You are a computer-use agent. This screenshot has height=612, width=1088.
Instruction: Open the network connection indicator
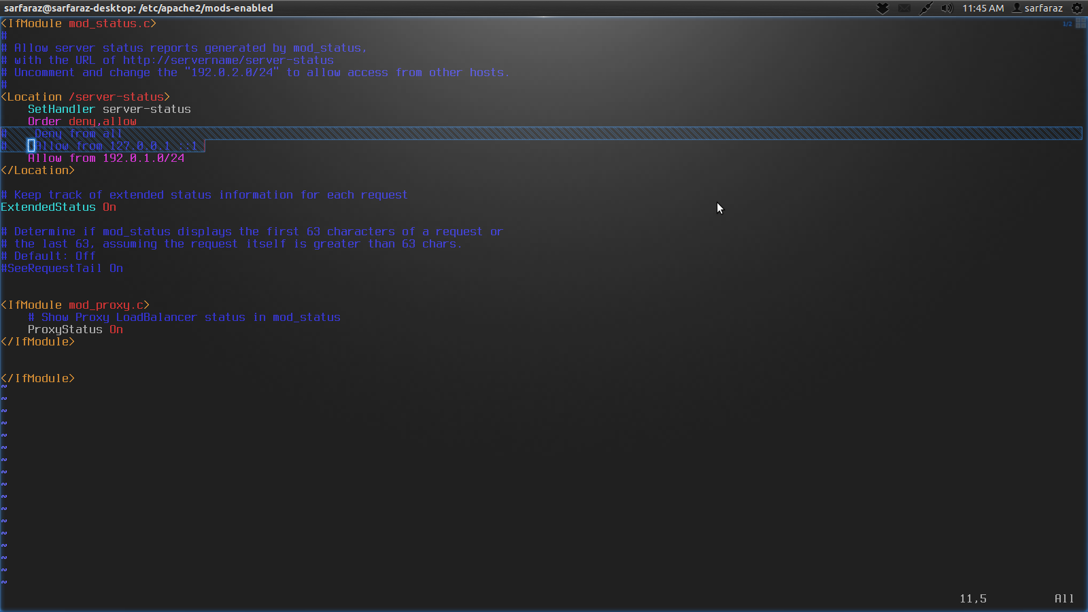925,8
